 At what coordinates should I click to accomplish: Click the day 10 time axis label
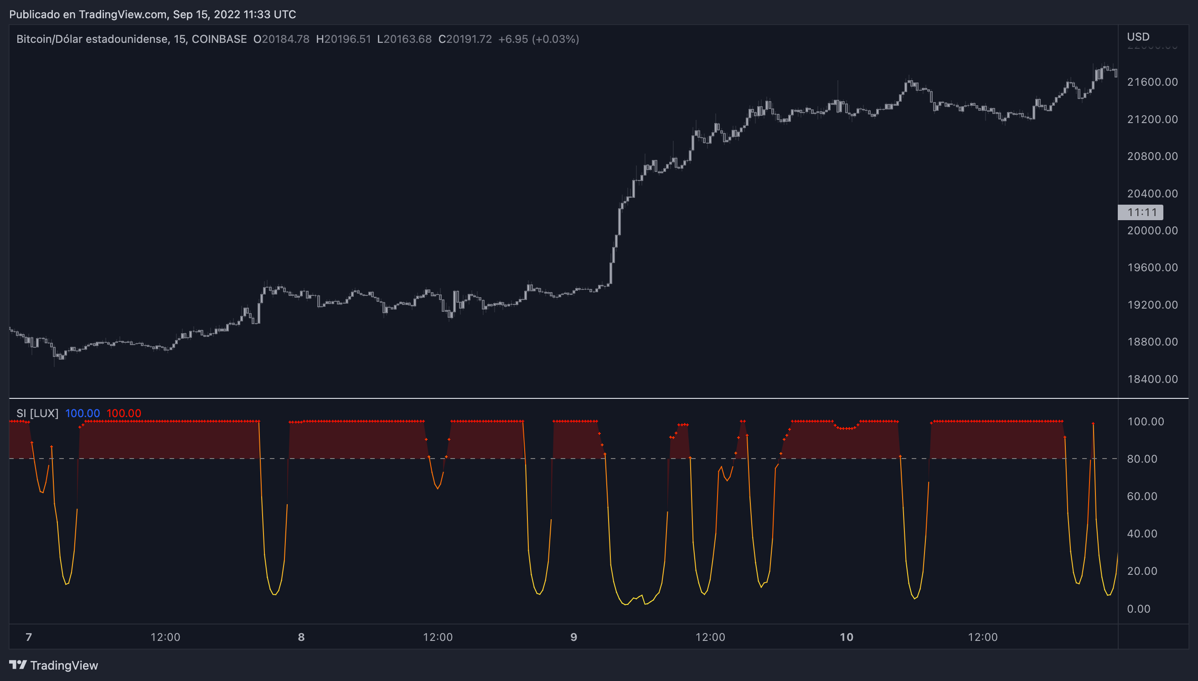click(x=847, y=637)
